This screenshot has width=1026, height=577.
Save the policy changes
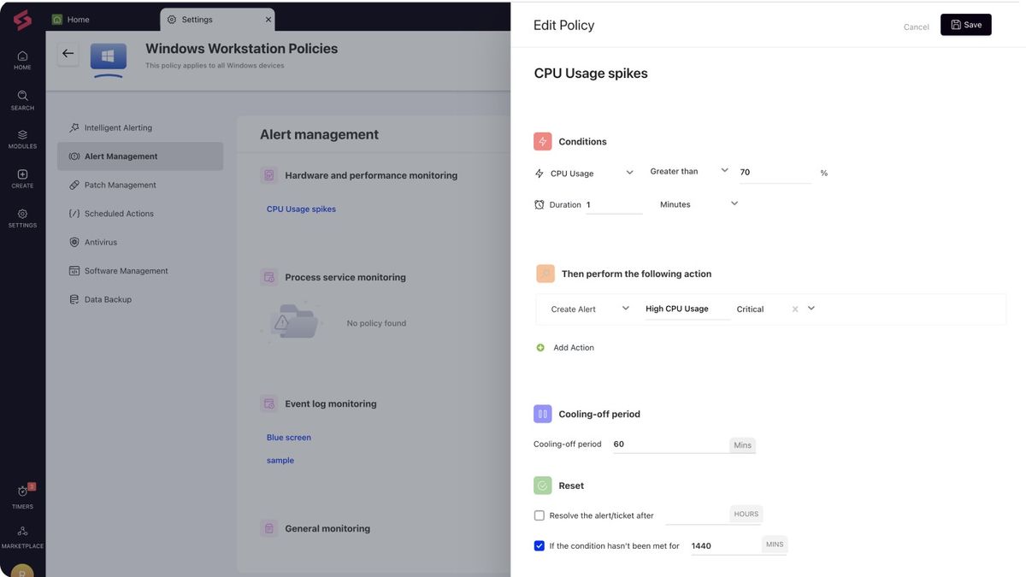[965, 25]
